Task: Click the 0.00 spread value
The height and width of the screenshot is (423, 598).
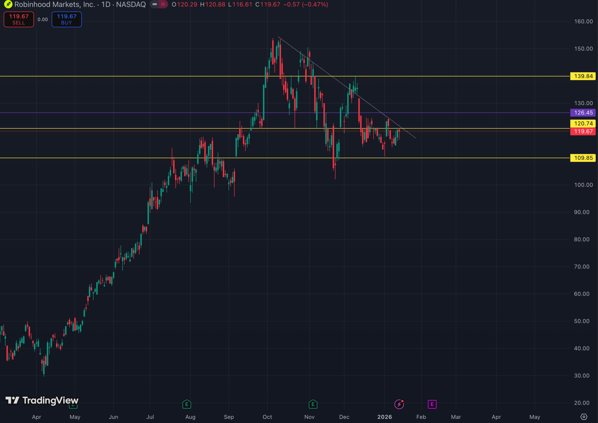Action: coord(43,19)
